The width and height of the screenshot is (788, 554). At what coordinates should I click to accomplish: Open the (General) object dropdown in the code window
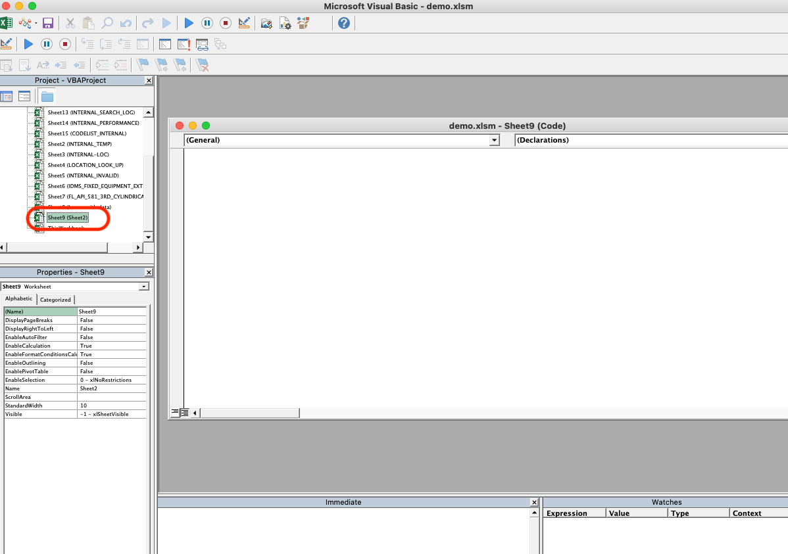495,140
